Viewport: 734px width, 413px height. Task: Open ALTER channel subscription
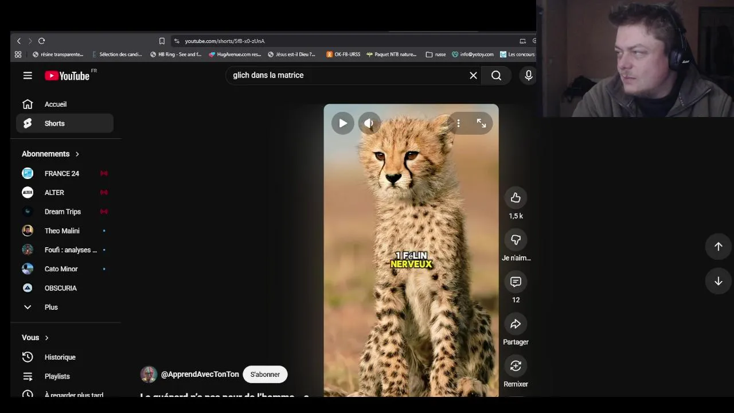(65, 192)
